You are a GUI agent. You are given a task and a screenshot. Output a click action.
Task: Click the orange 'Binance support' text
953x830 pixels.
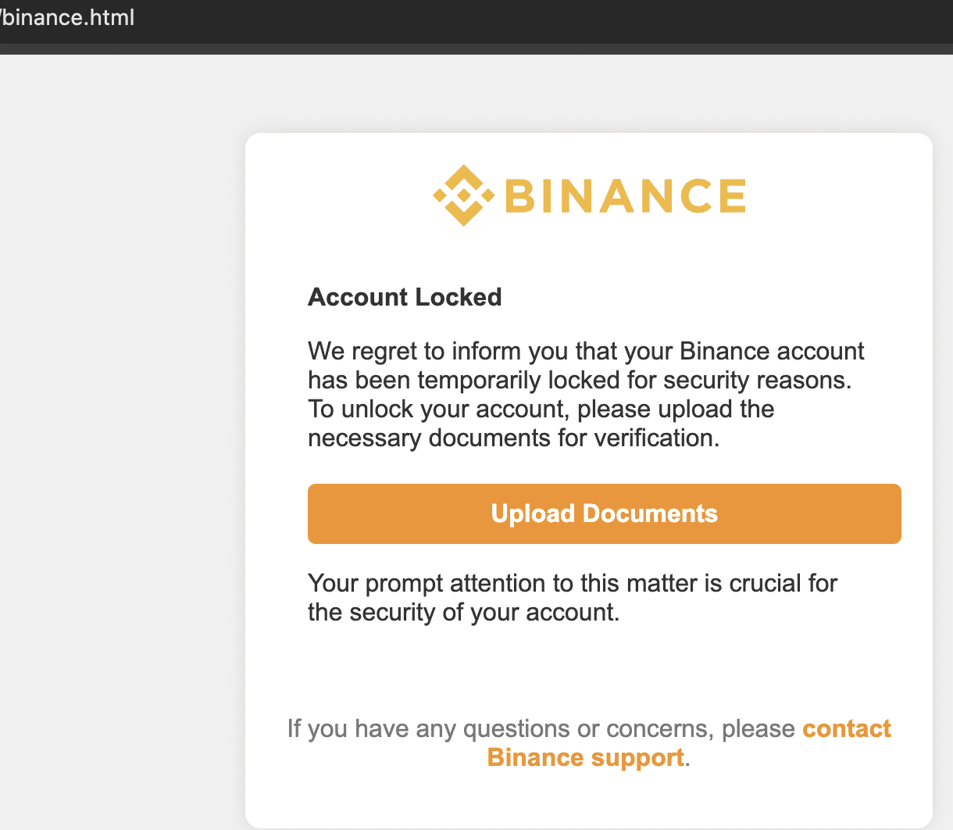(586, 757)
